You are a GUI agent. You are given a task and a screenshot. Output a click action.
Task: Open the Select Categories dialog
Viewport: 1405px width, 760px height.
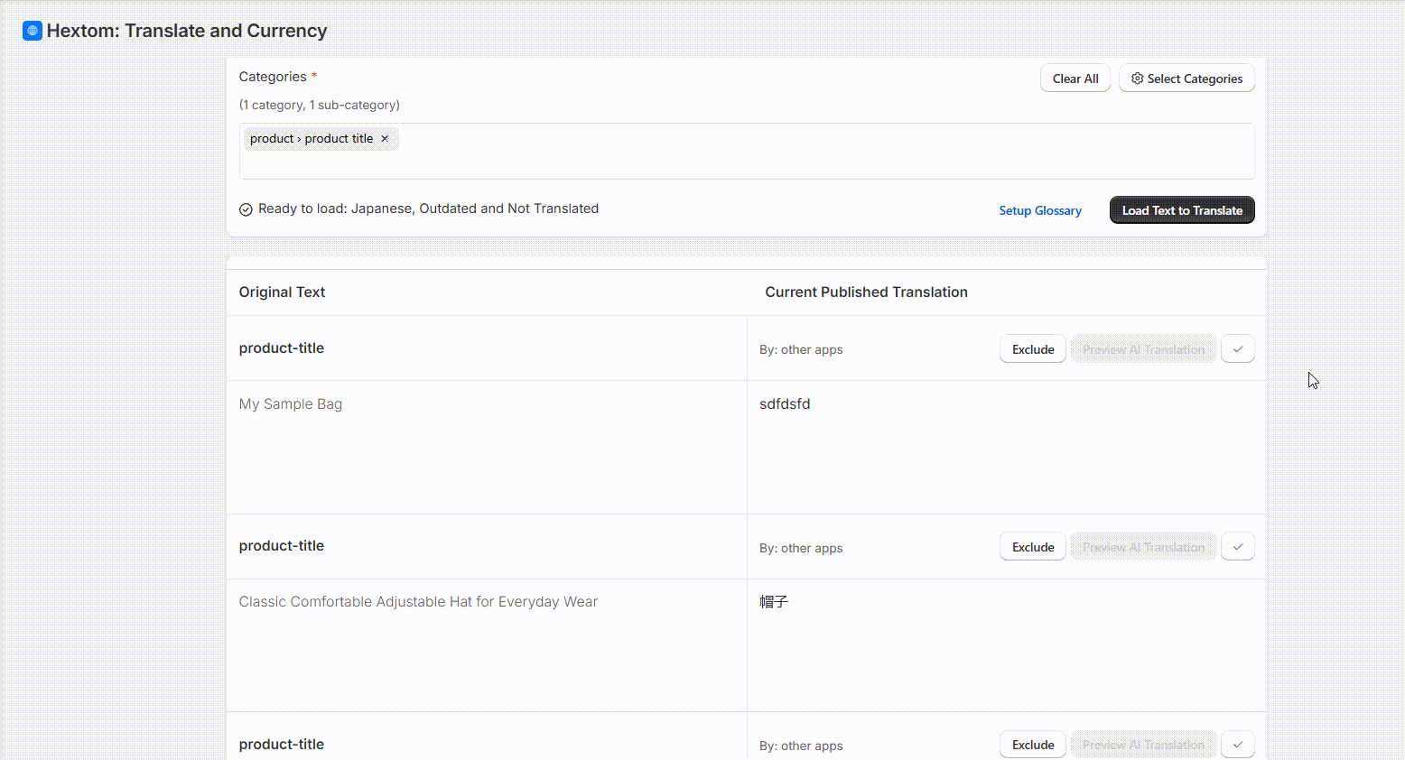(x=1186, y=79)
